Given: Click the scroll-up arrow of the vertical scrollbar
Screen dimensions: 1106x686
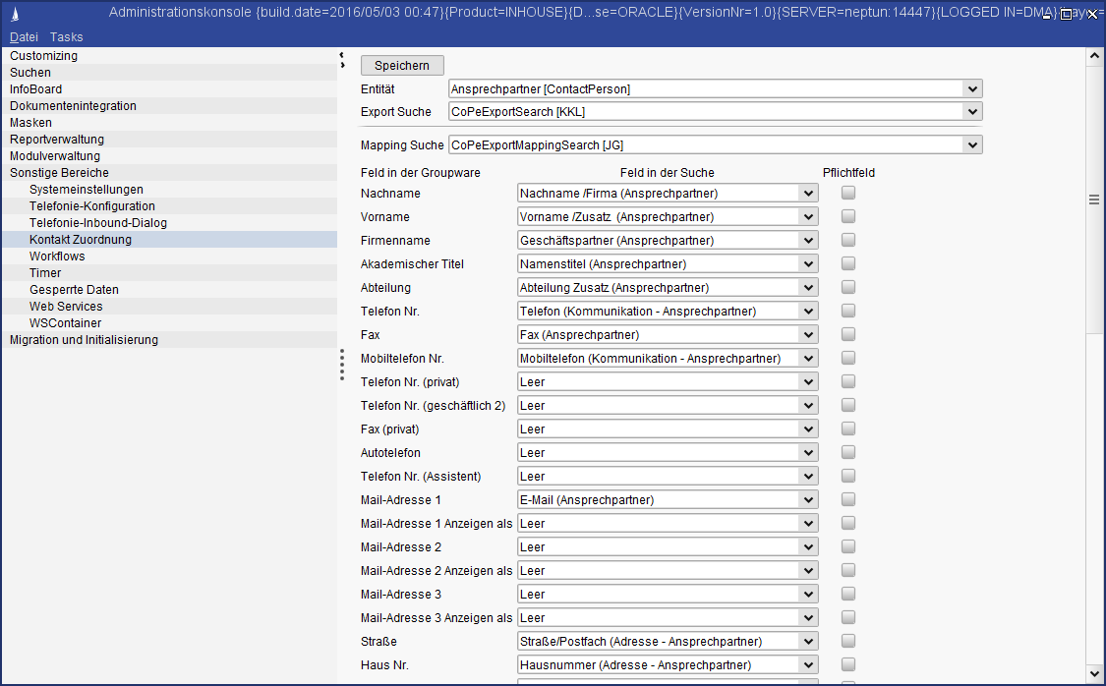Looking at the screenshot, I should coord(1094,57).
